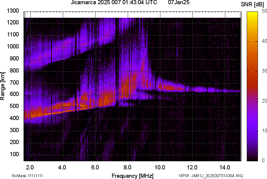Click the range tick label '1300'

tap(13, 11)
